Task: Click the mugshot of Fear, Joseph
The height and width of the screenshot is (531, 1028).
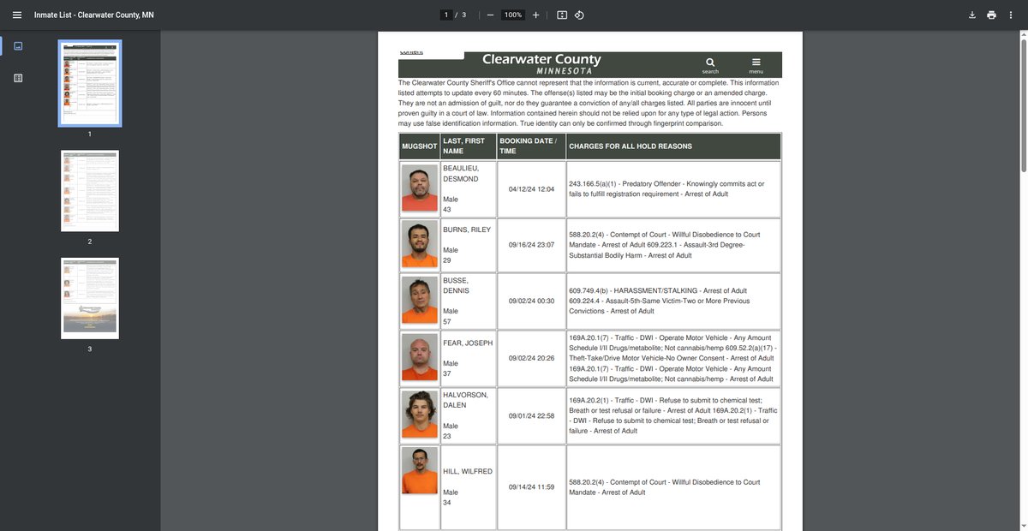Action: (420, 357)
